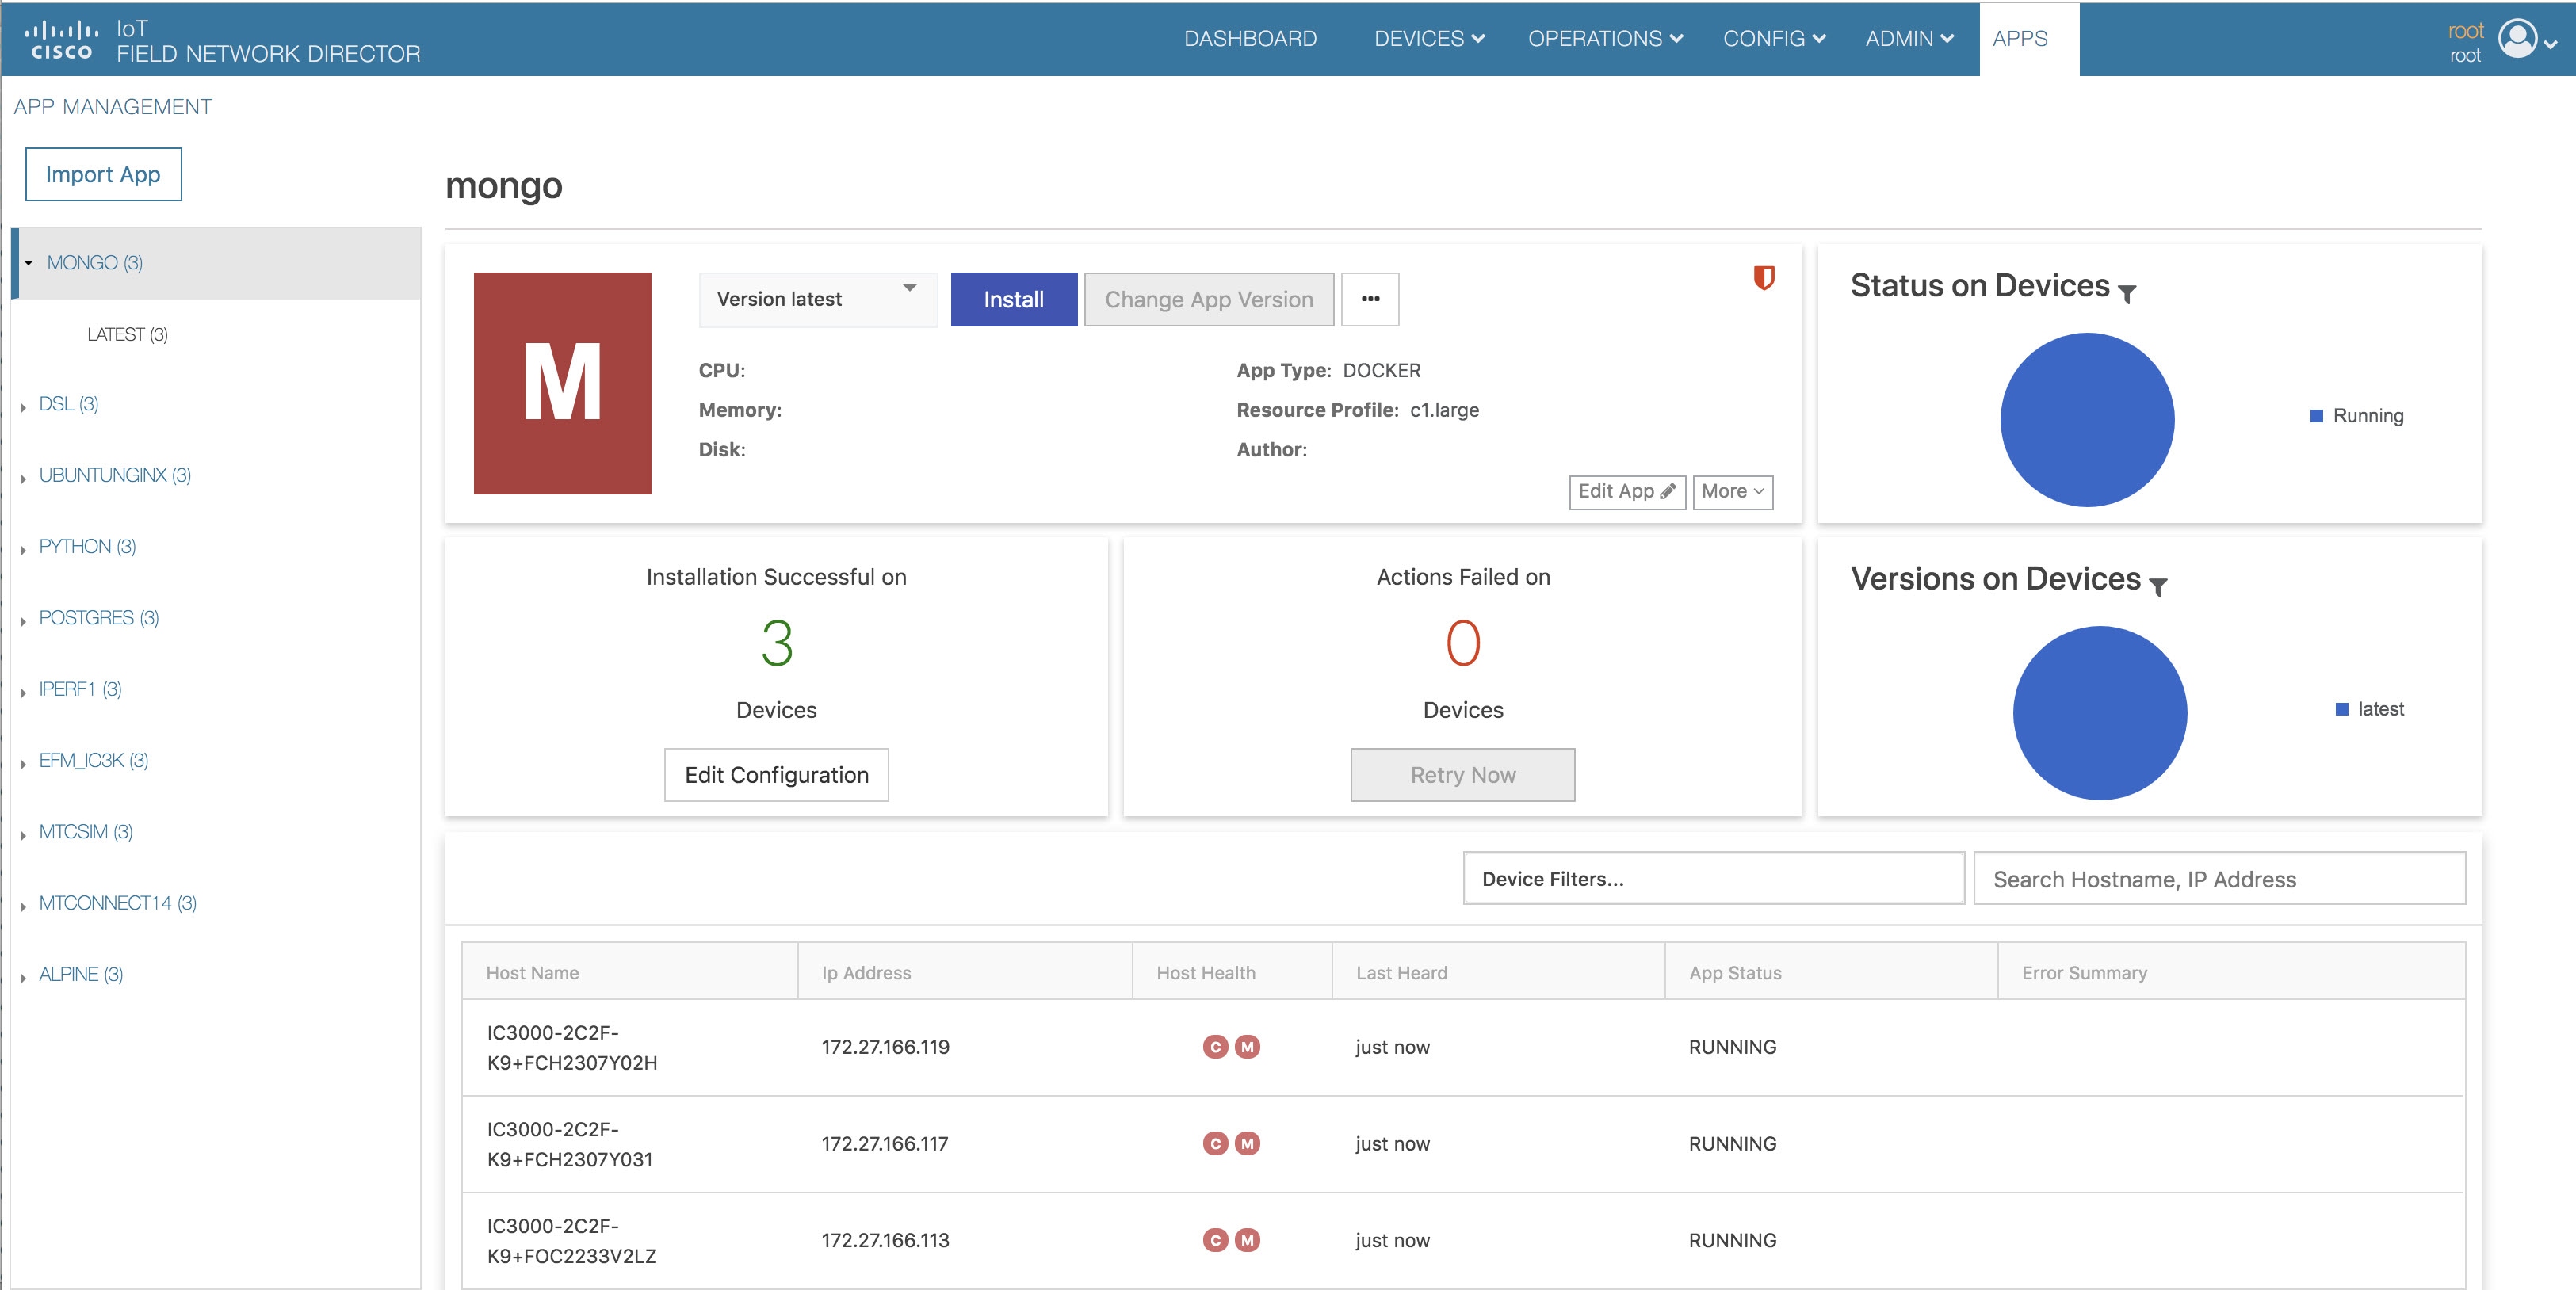Expand the More dropdown under app details
The image size is (2576, 1290).
point(1733,492)
